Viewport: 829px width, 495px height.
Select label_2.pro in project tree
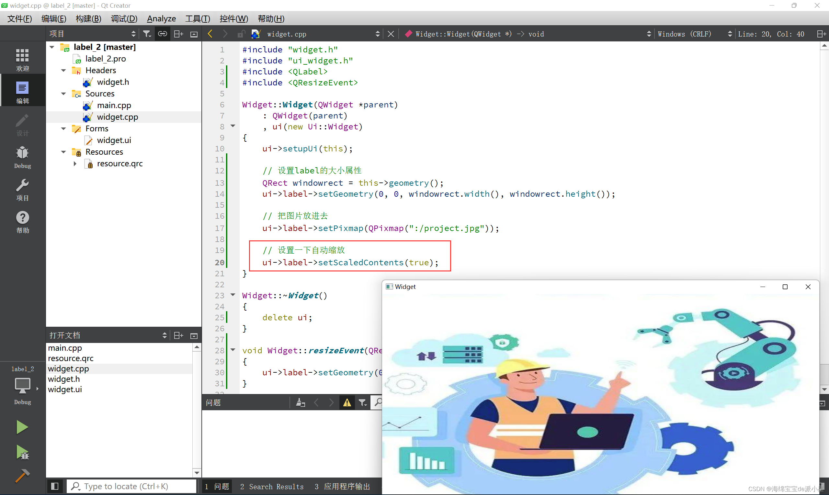106,59
